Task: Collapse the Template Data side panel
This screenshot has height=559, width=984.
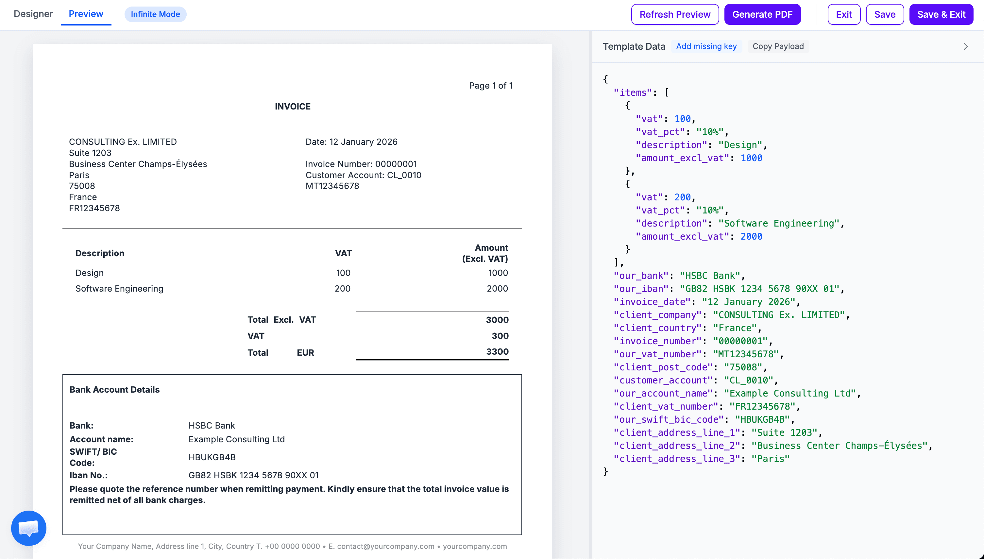Action: click(x=966, y=46)
